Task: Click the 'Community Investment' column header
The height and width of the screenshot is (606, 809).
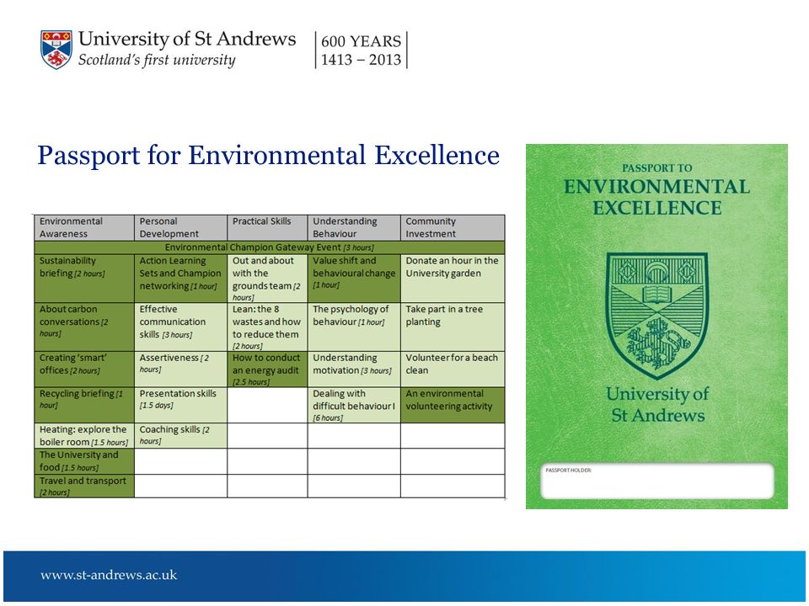Action: pos(453,227)
